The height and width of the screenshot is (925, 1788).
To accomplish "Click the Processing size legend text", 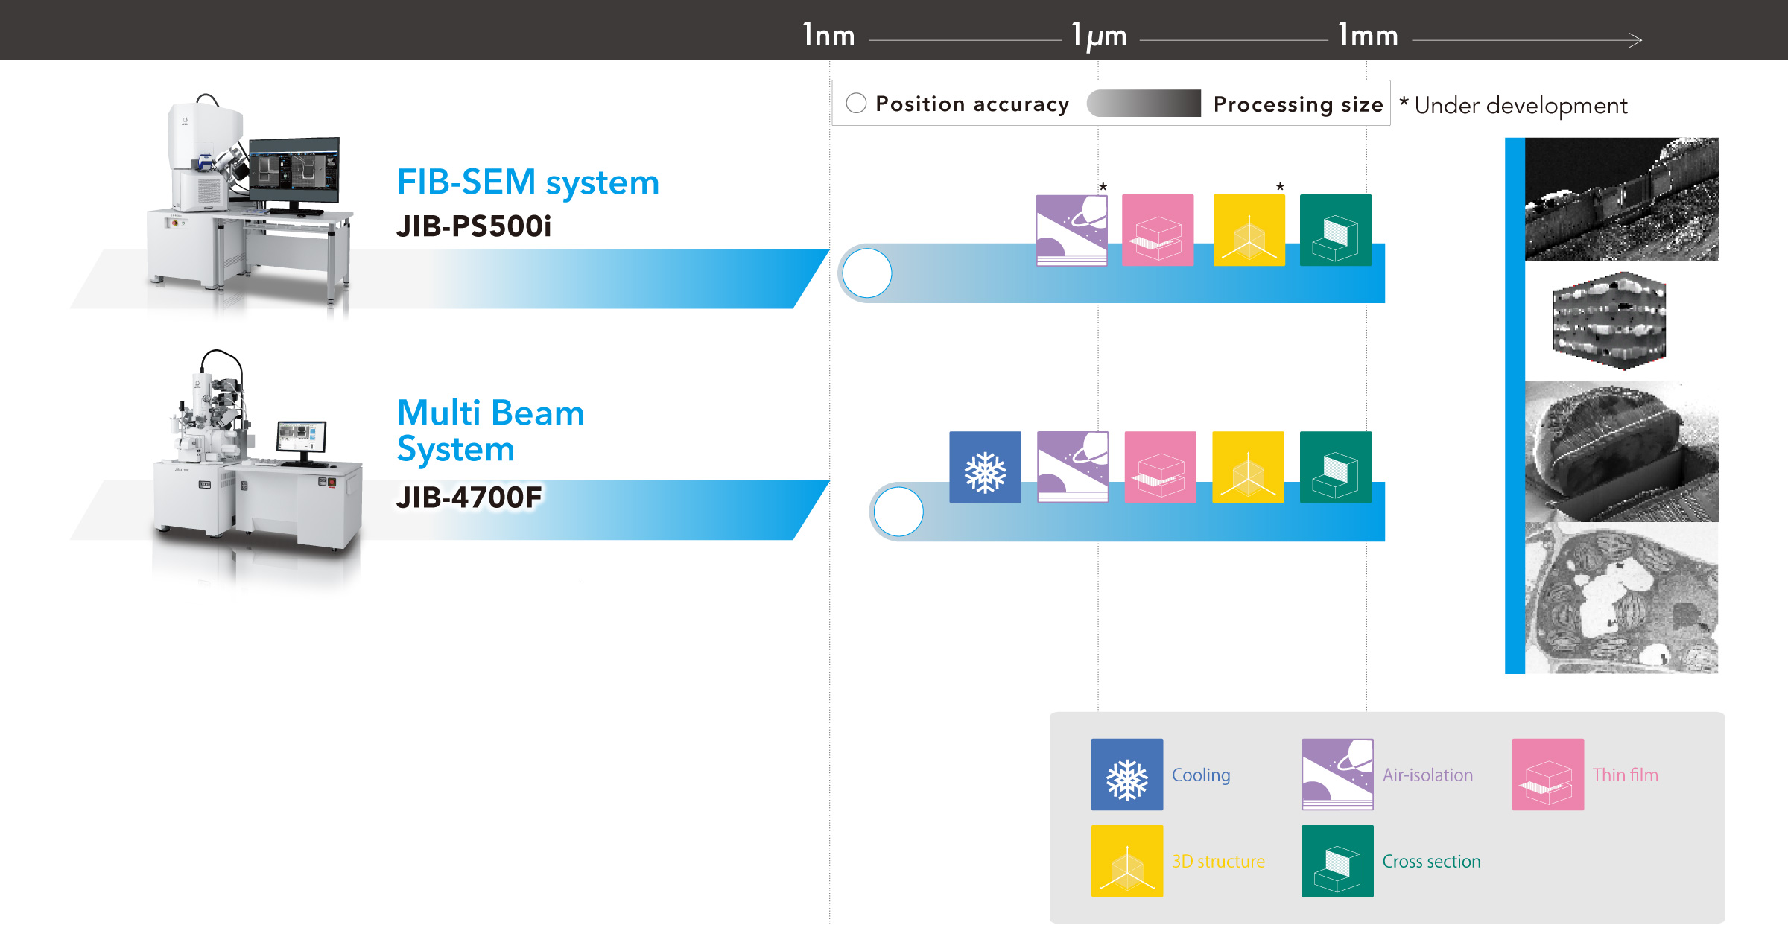I will (x=1298, y=104).
